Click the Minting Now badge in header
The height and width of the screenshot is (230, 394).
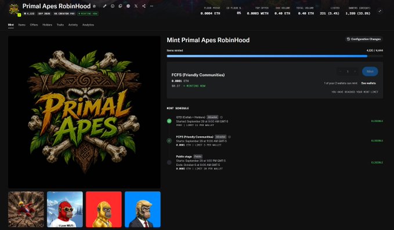click(88, 13)
